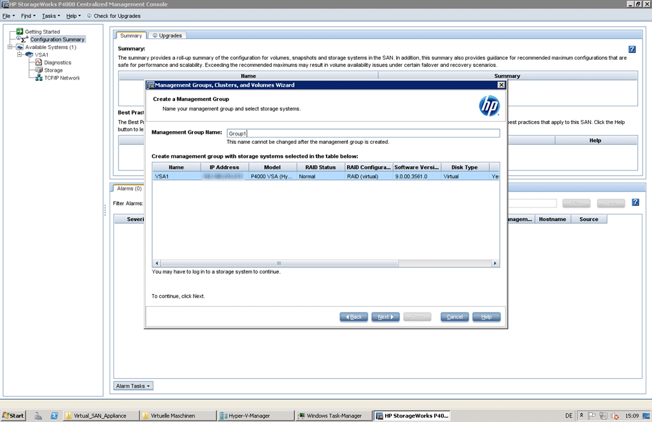
Task: Click the Hostname column header in alarms
Action: tap(552, 219)
